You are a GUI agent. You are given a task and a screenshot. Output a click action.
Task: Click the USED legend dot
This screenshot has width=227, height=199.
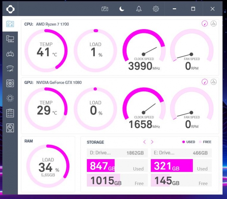184,142
